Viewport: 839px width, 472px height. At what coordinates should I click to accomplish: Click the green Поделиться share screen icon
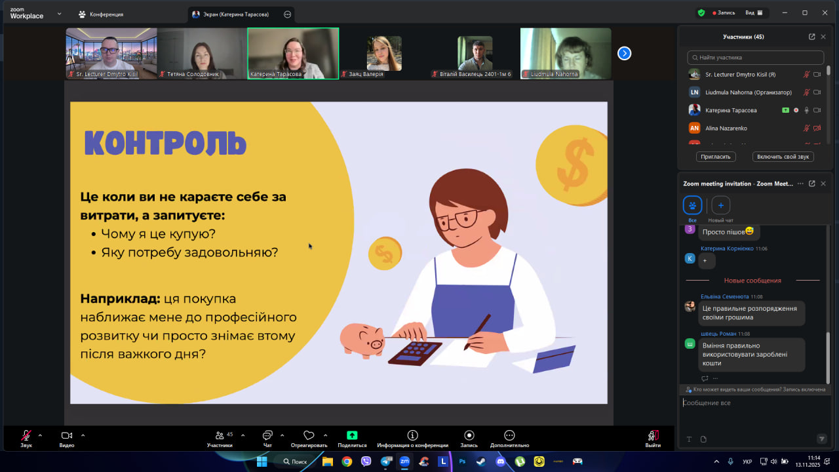coord(352,435)
